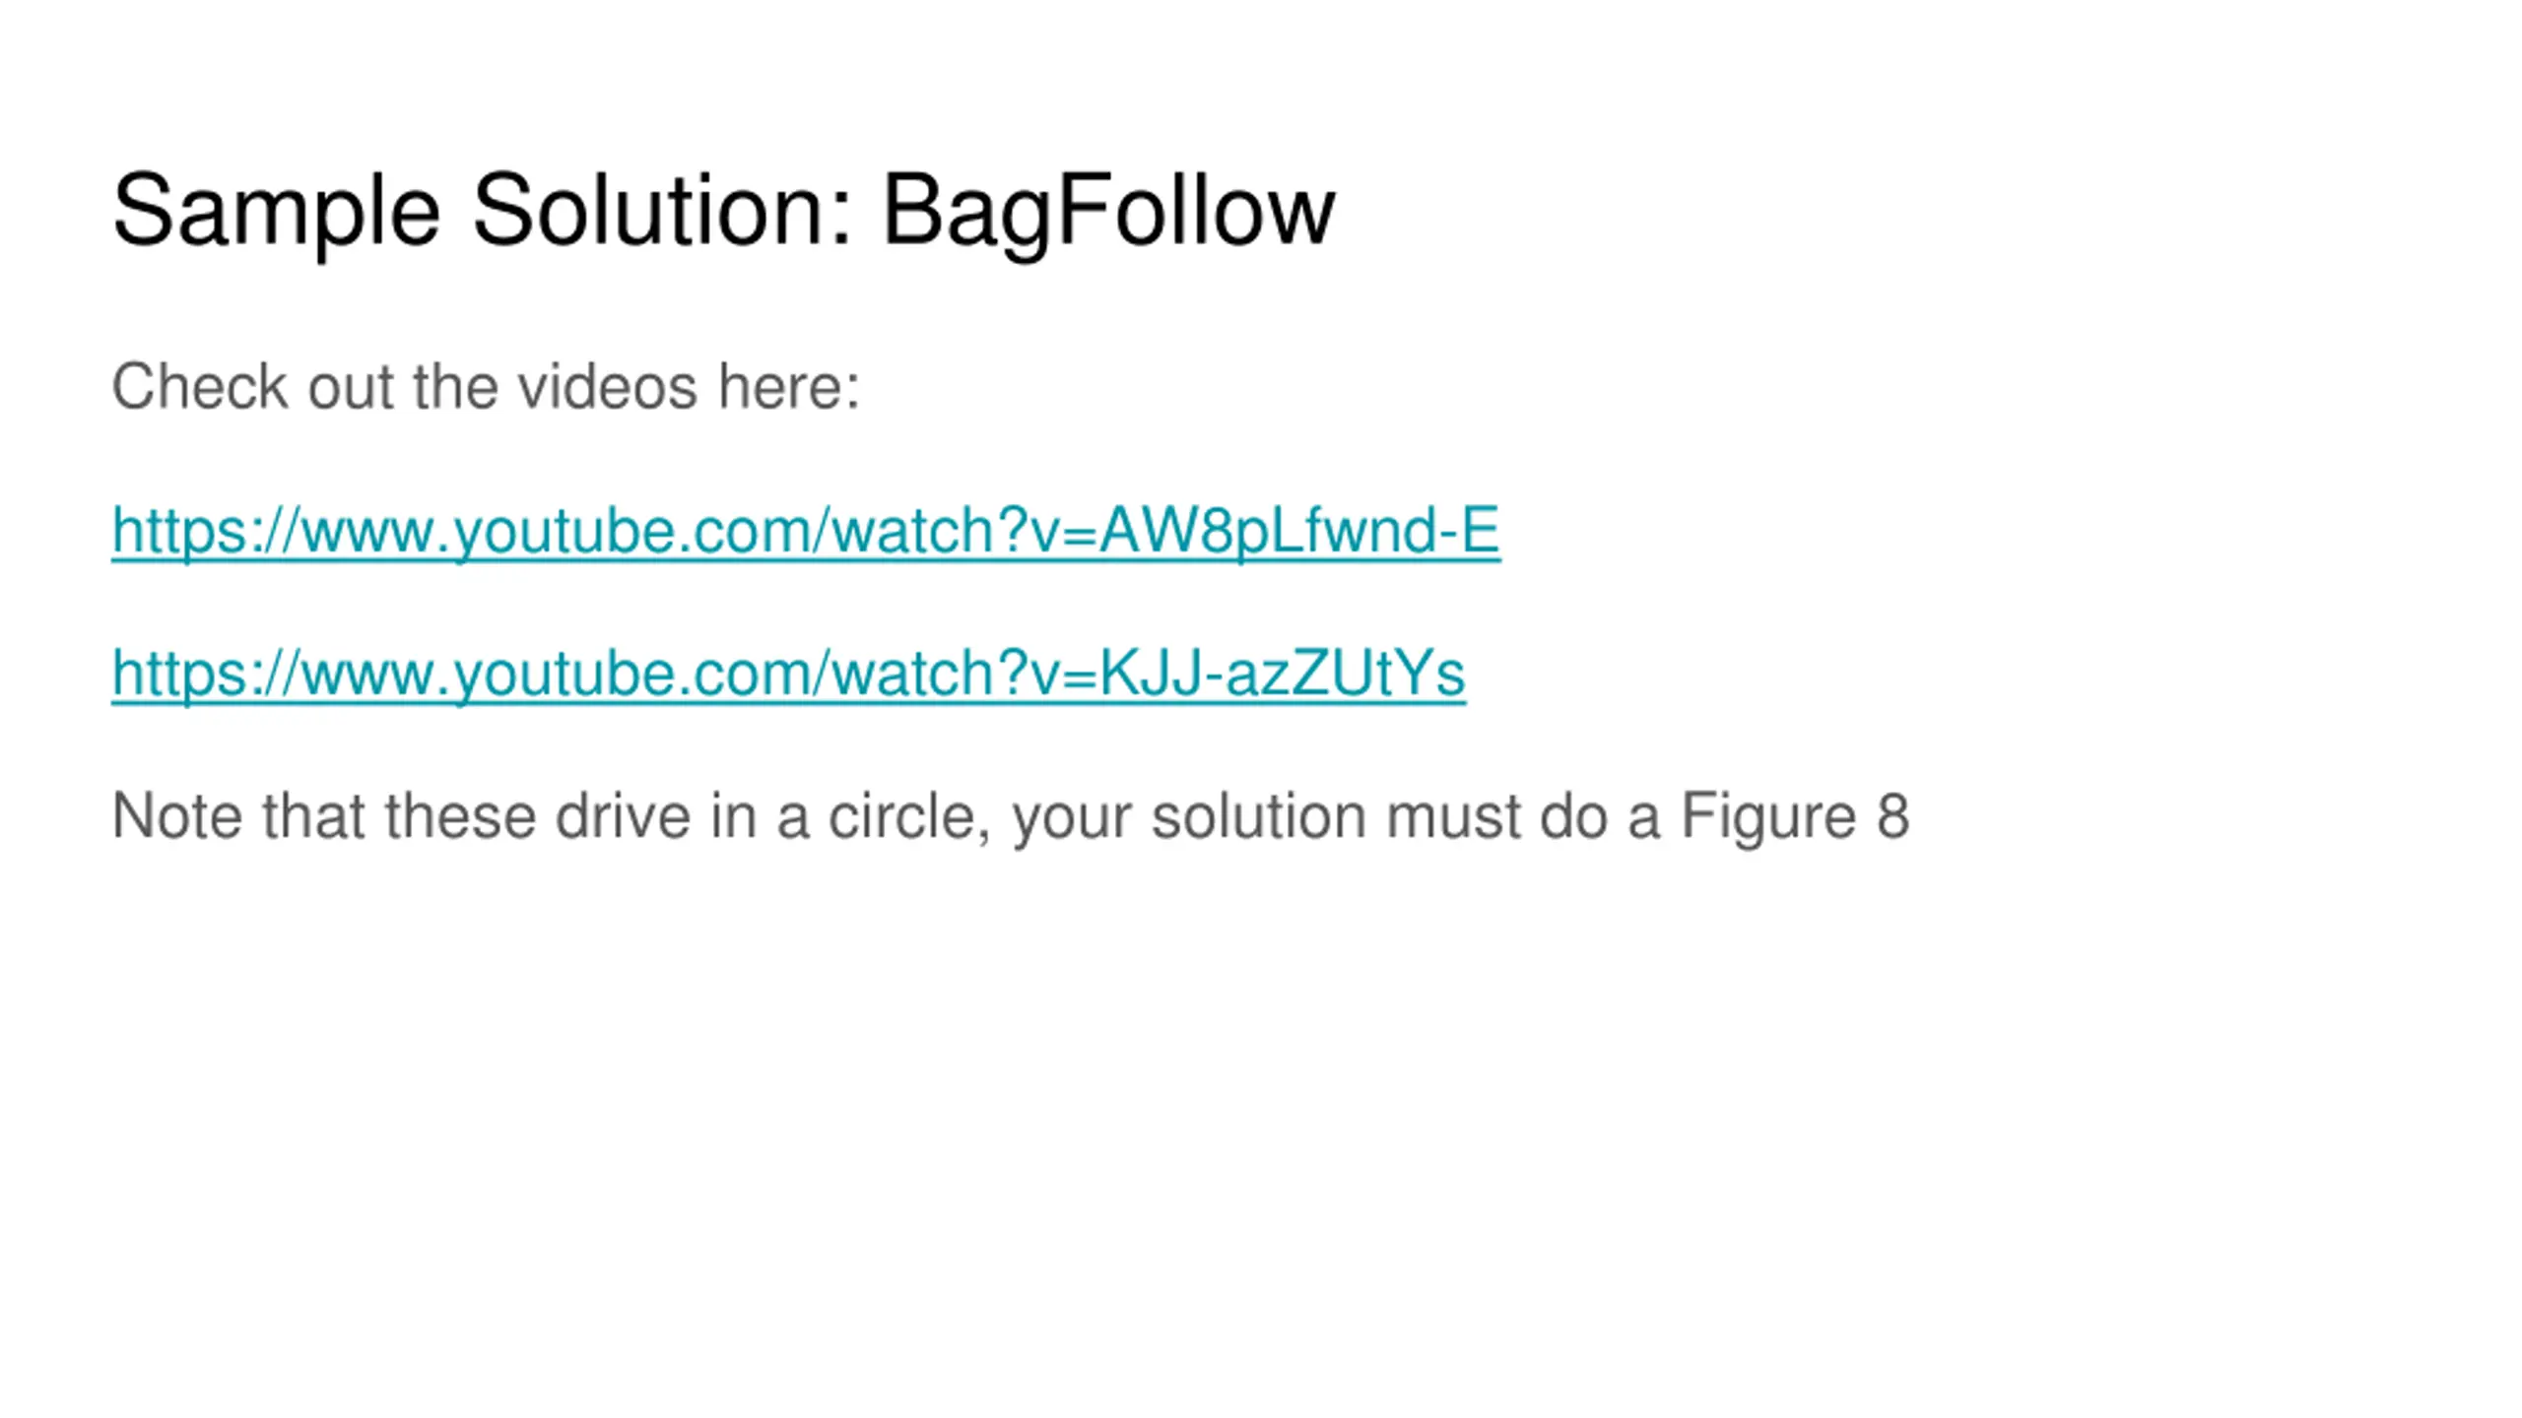Click the word 'videos' in the intro line
This screenshot has width=2522, height=1418.
point(608,386)
